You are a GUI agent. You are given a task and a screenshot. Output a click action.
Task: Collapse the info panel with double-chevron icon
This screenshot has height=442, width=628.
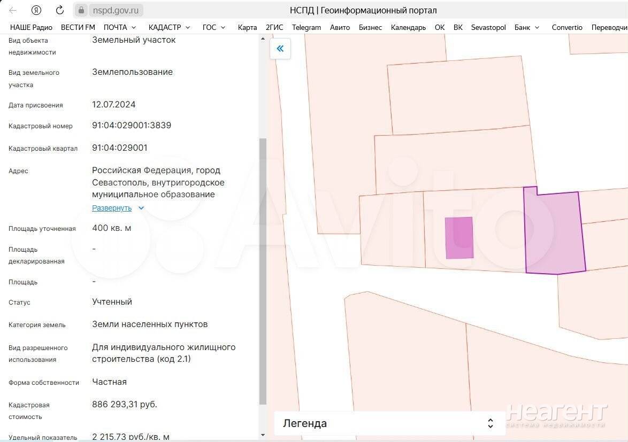click(x=280, y=49)
